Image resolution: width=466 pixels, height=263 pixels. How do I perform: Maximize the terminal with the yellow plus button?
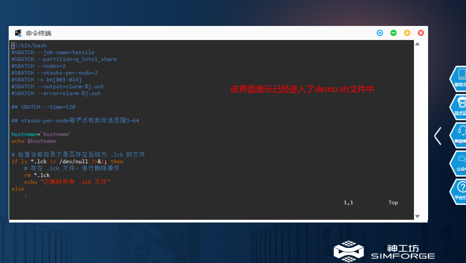tap(407, 33)
